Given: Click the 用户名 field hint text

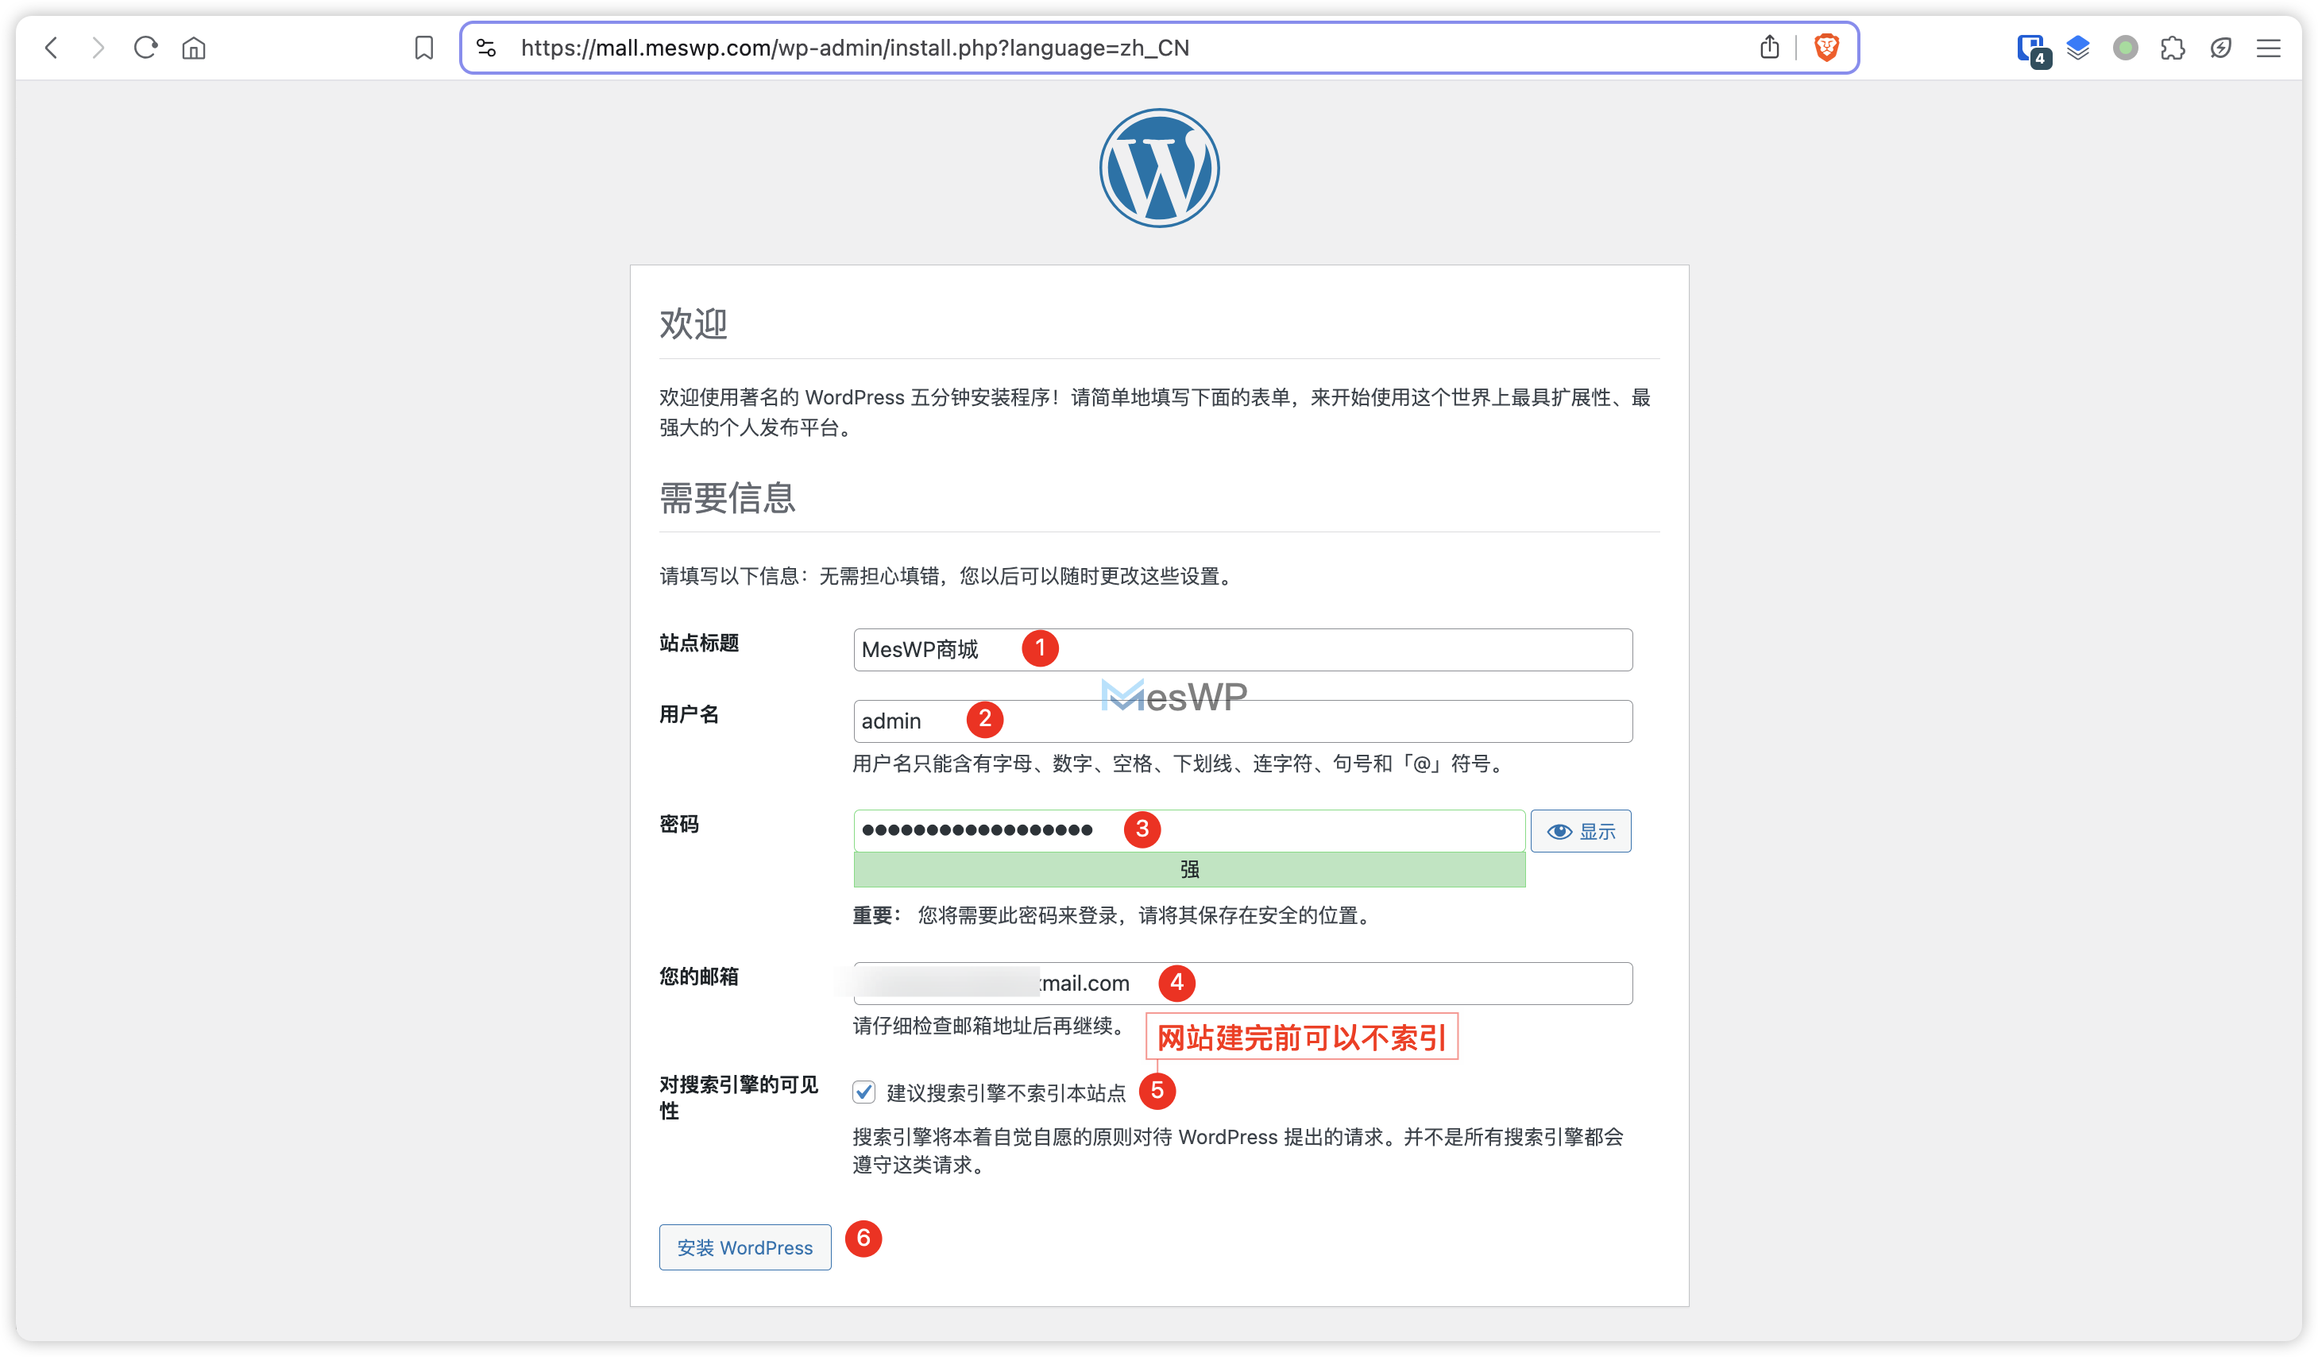Looking at the screenshot, I should tap(1179, 764).
